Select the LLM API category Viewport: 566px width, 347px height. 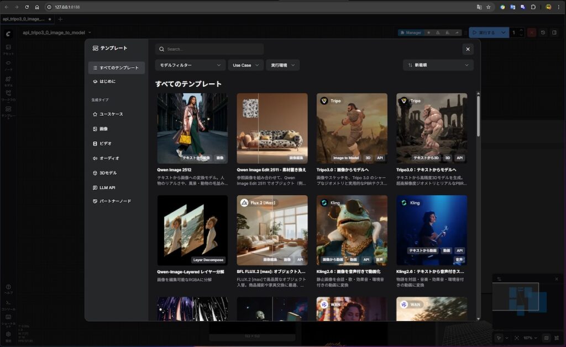[x=107, y=188]
